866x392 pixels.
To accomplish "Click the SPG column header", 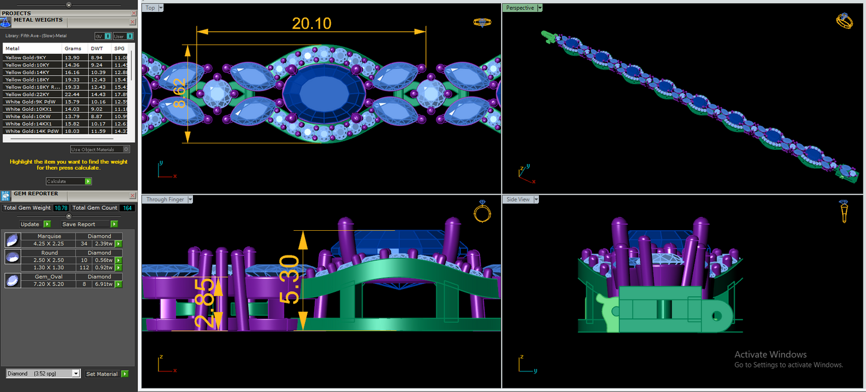I will [x=121, y=49].
